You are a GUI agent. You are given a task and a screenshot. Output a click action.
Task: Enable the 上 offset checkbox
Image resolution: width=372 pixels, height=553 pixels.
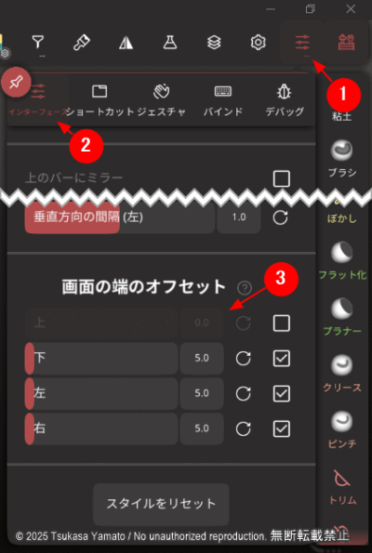(282, 323)
